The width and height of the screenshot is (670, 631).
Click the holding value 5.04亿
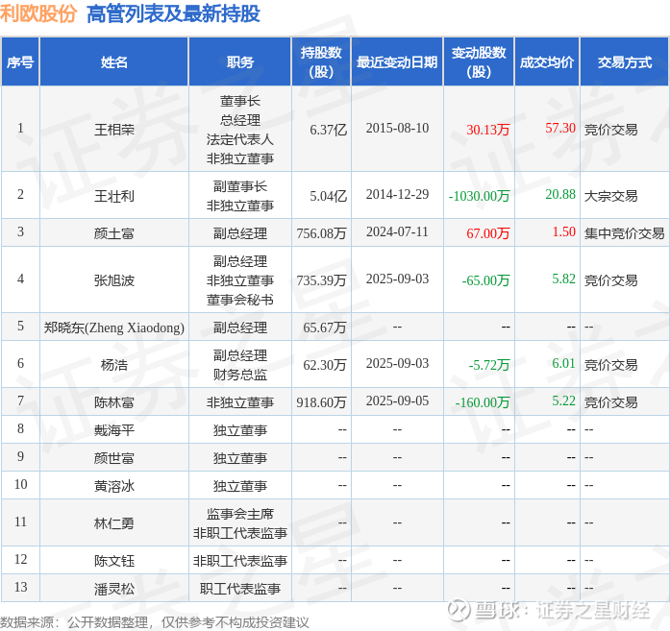328,196
